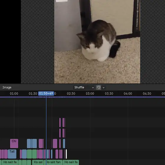165x165 pixels.
Task: Expand the snapping options chevron
Action: click(103, 88)
